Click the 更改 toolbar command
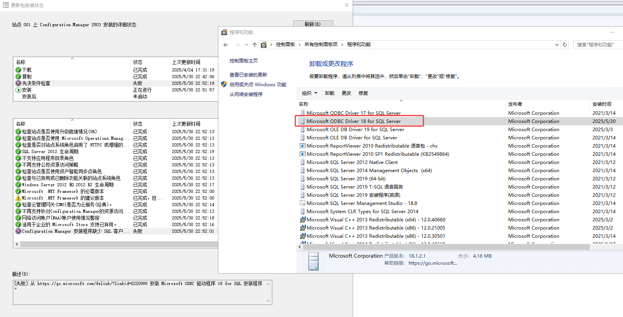This screenshot has height=317, width=623. pyautogui.click(x=346, y=93)
